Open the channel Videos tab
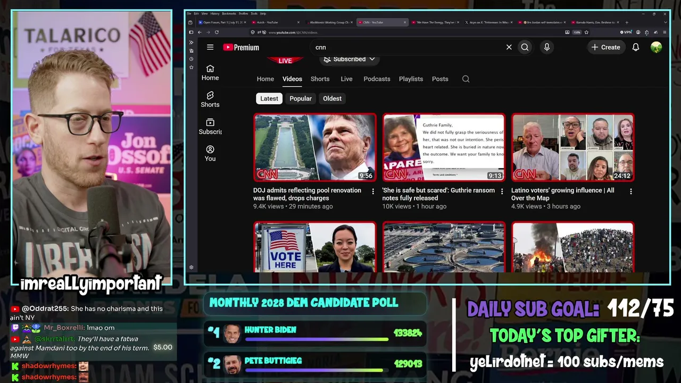Image resolution: width=681 pixels, height=383 pixels. tap(292, 79)
